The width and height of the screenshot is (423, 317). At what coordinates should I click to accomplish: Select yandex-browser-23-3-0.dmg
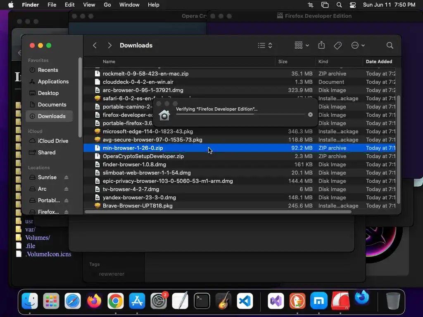[x=240, y=198]
